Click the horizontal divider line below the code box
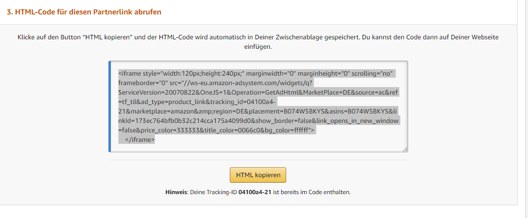528x218 pixels. 258,160
